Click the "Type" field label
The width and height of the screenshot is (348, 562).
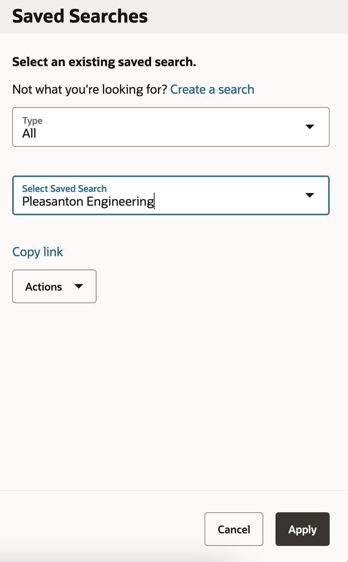click(32, 121)
